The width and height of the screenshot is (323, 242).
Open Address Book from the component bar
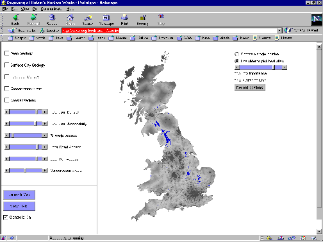tap(302, 238)
